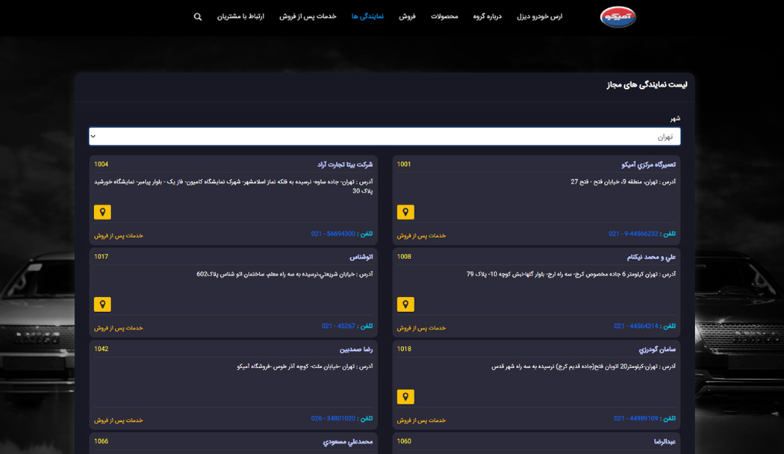Open درباره گروه menu item
Screen dimensions: 784x454
pyautogui.click(x=488, y=16)
